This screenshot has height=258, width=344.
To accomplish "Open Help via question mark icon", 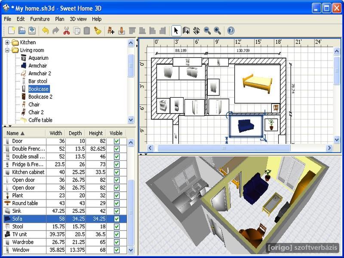I will coord(231,31).
